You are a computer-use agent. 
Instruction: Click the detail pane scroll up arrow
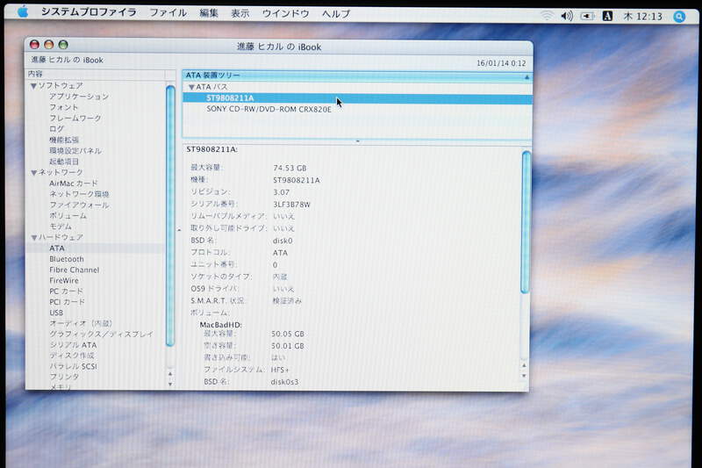click(x=524, y=365)
